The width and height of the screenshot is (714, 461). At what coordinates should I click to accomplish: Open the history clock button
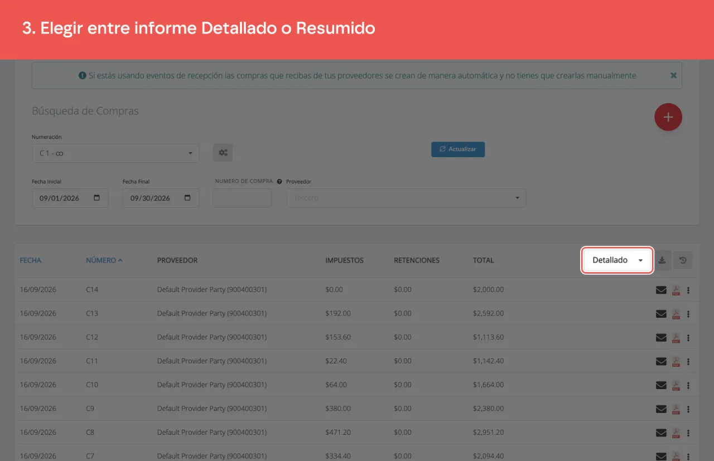(683, 260)
